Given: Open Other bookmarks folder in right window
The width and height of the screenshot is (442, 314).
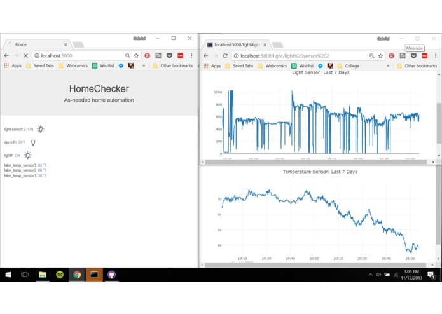Looking at the screenshot, I should tap(417, 66).
